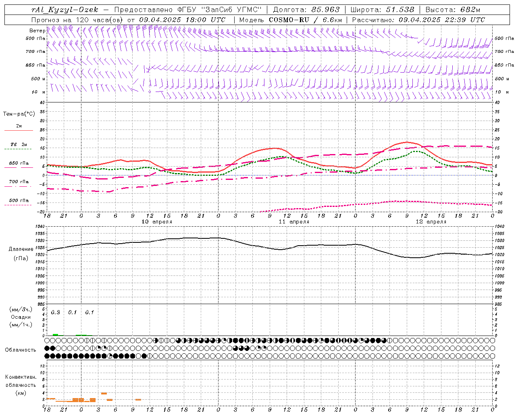Select the Td 2м dew point legend entry
The height and width of the screenshot is (413, 516).
(x=19, y=144)
